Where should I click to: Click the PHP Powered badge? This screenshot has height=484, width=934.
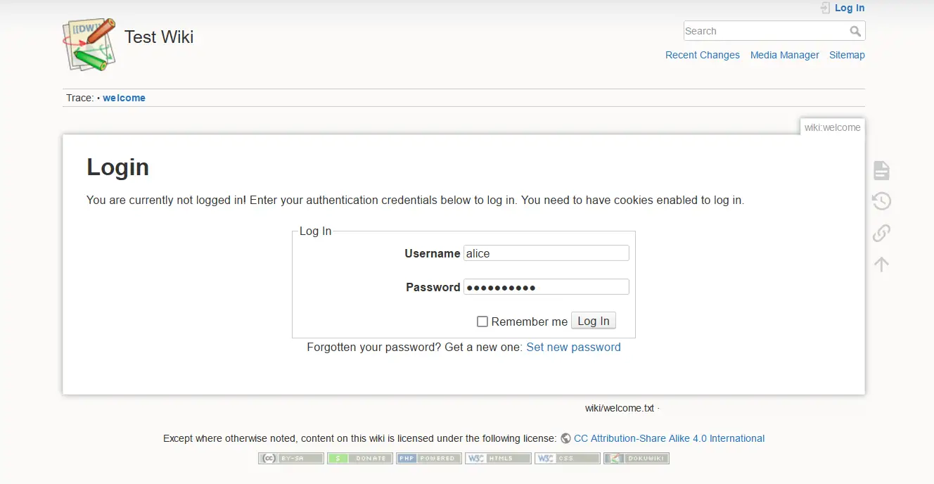(429, 458)
